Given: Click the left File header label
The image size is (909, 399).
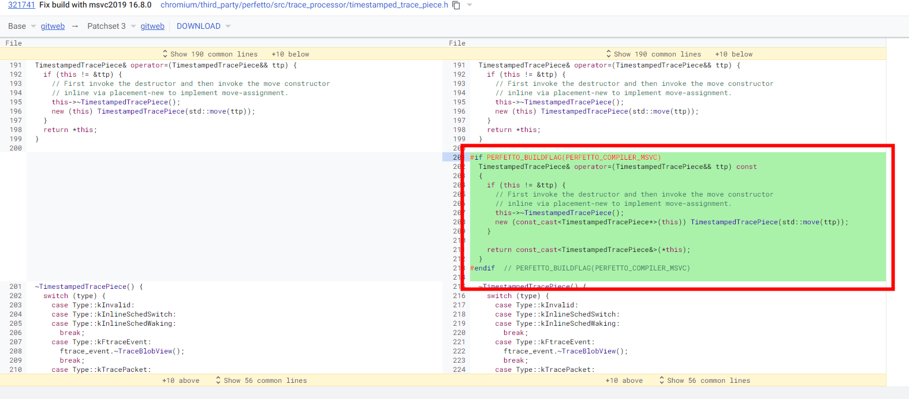Looking at the screenshot, I should point(14,43).
